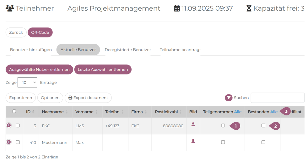Viewport: 308px width, 162px height.
Task: Expand row details for user ID 3
Action: pyautogui.click(x=9, y=125)
